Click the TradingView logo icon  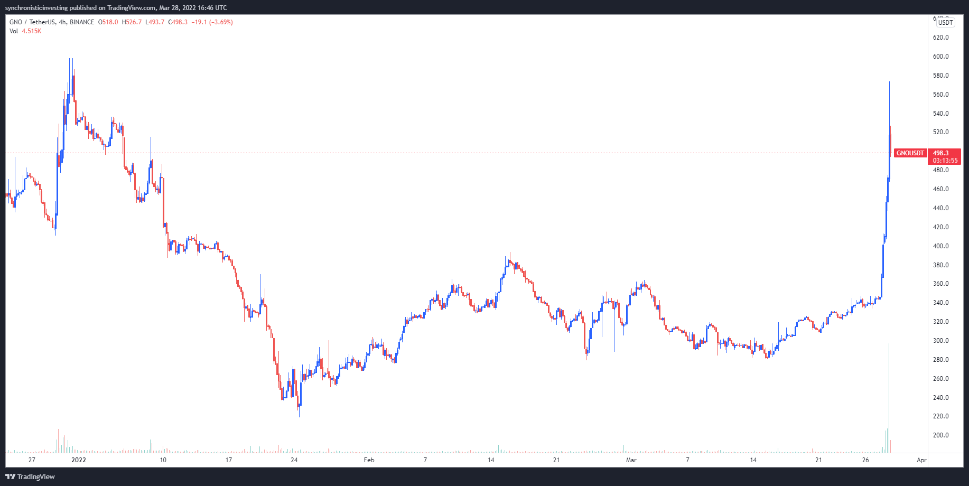click(11, 476)
